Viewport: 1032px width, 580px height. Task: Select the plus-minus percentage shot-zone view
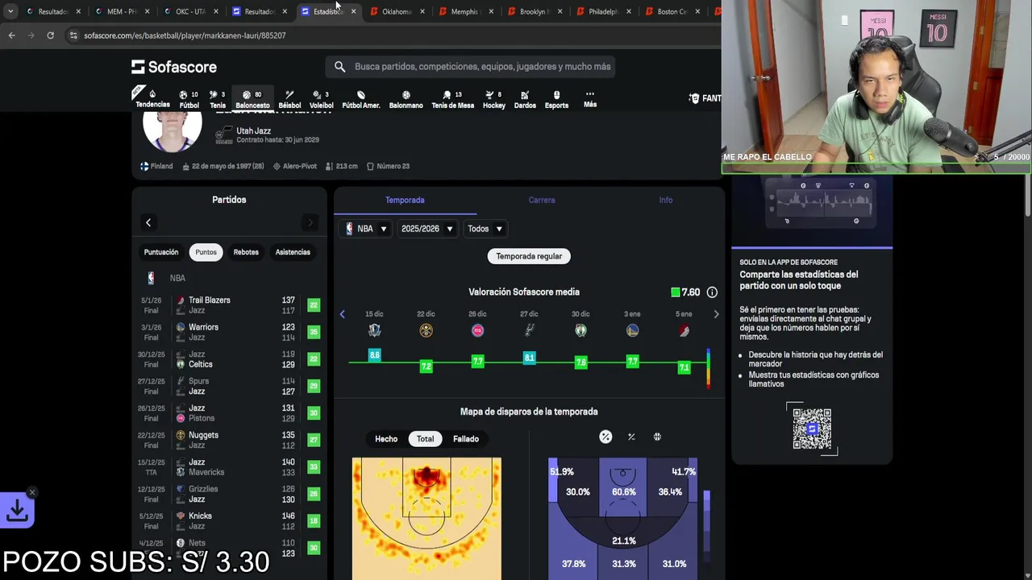pyautogui.click(x=631, y=437)
